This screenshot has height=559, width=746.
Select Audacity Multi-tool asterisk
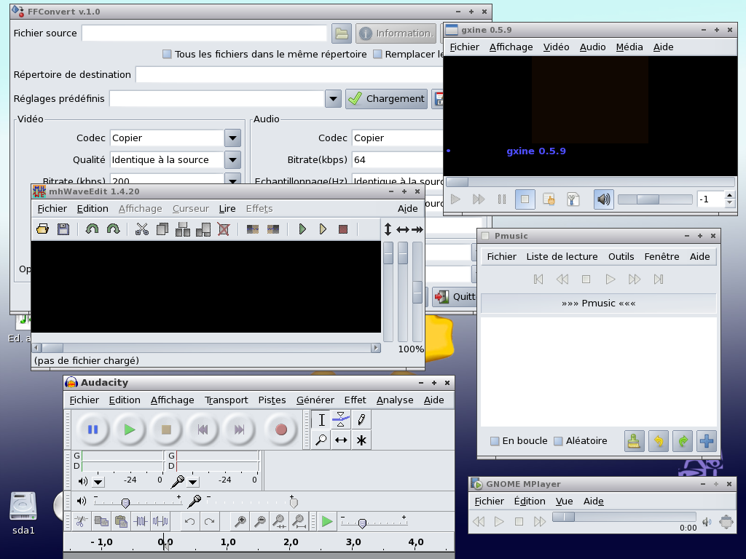pos(361,440)
